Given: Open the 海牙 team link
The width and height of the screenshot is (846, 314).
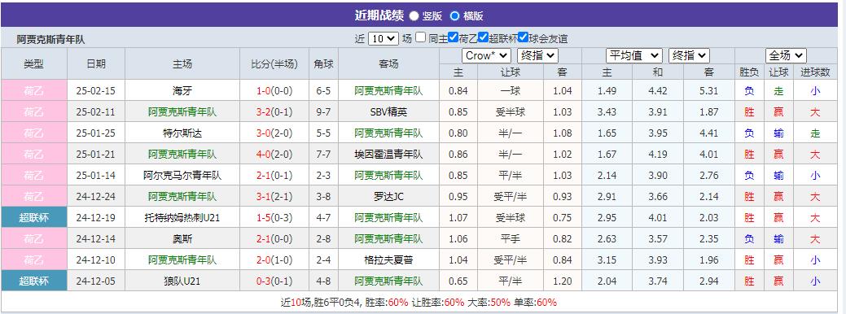Looking at the screenshot, I should (182, 90).
